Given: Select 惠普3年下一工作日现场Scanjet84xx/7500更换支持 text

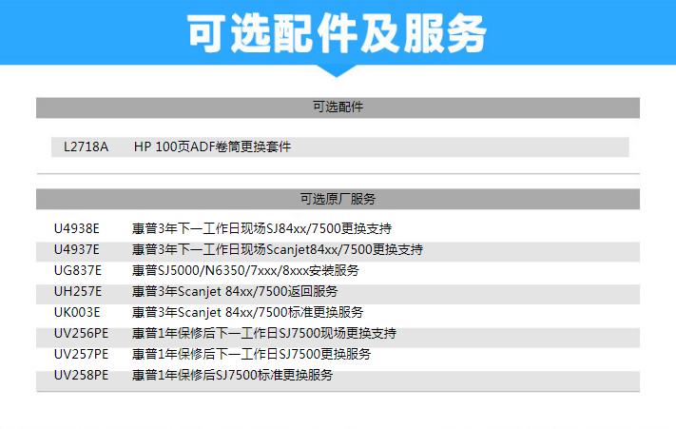Looking at the screenshot, I should 278,249.
